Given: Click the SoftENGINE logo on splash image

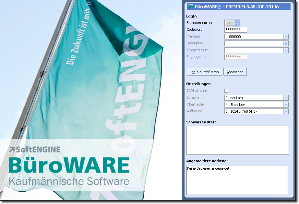Looking at the screenshot, I should click(35, 149).
